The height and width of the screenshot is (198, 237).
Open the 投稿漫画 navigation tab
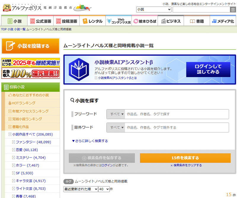click(66, 21)
